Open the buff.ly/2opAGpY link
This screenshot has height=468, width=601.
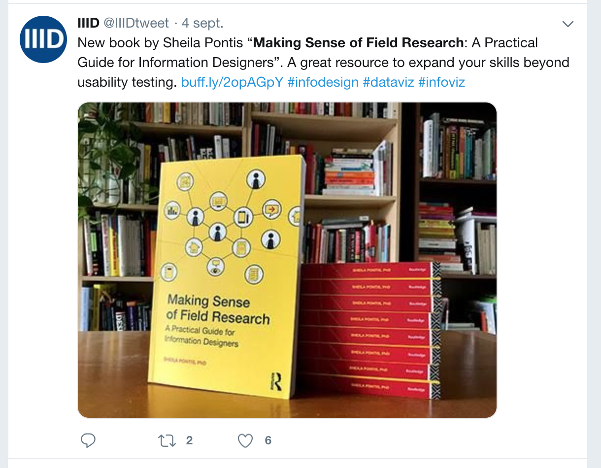(232, 82)
